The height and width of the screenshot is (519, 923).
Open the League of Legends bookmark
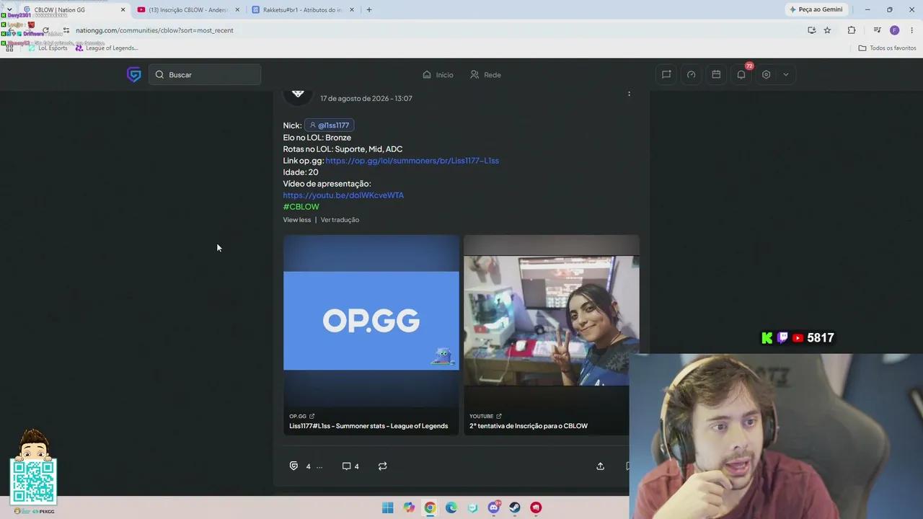pos(107,48)
